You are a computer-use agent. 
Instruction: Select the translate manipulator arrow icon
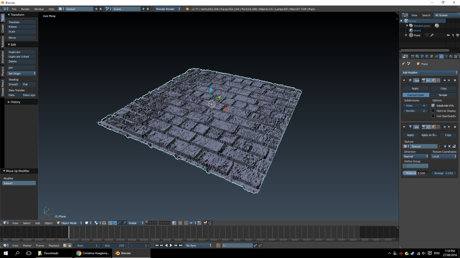click(x=115, y=223)
